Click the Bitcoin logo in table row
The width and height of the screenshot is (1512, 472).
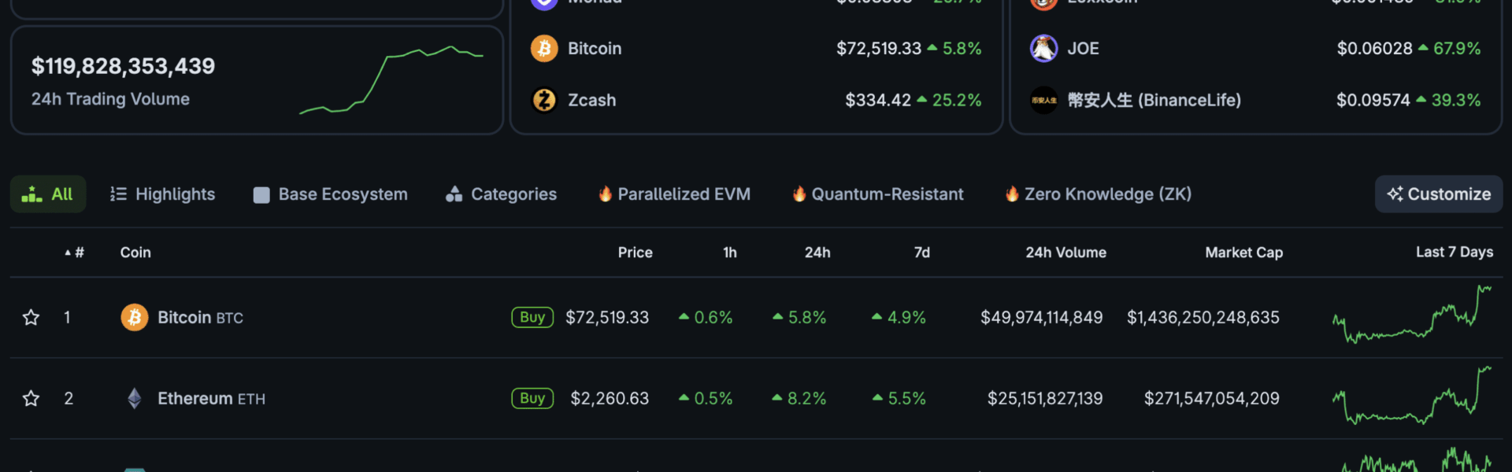pos(135,318)
